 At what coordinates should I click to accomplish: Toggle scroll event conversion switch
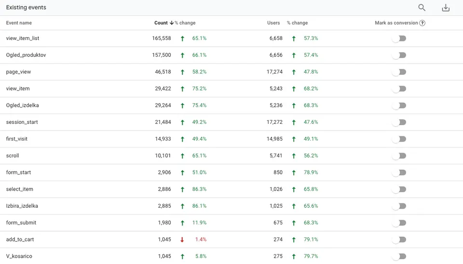(399, 156)
